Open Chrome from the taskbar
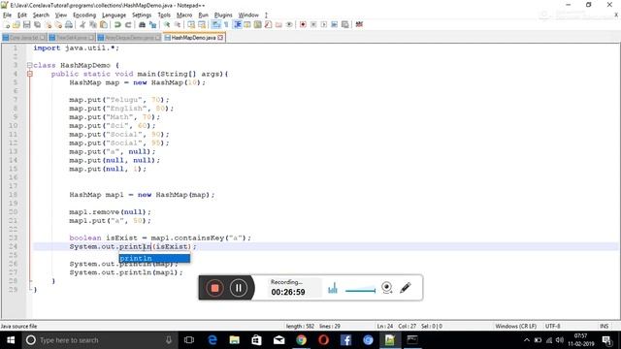This screenshot has height=349, width=621. (302, 340)
